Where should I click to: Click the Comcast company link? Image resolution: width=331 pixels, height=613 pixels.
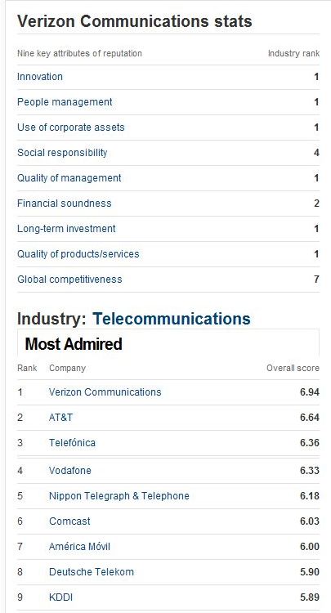point(69,521)
